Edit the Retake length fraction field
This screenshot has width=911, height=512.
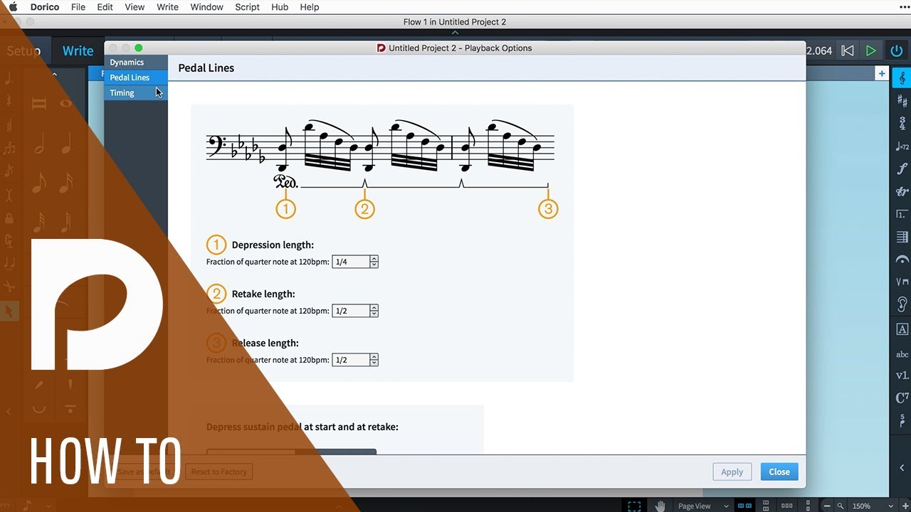point(351,311)
